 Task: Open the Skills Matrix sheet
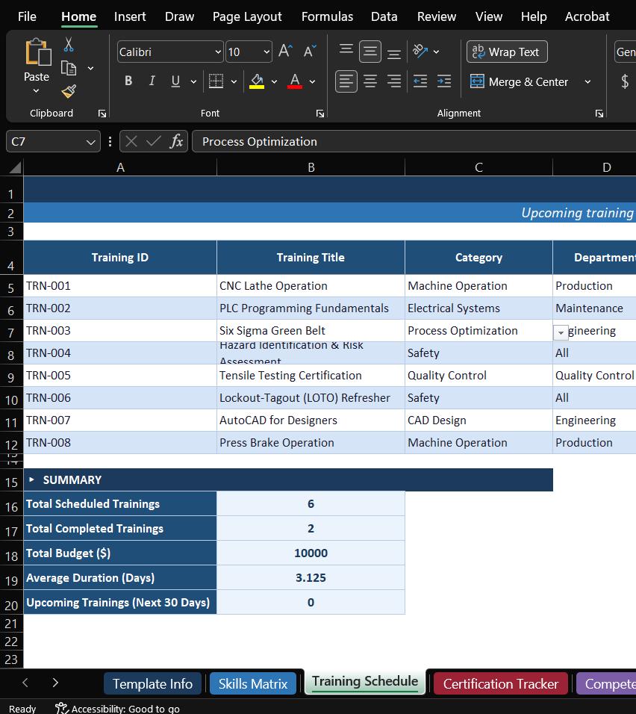click(x=252, y=683)
